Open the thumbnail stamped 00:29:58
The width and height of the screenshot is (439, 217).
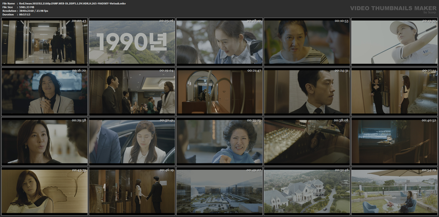45,141
